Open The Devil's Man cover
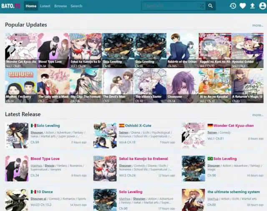The image size is (267, 211). [x=118, y=86]
